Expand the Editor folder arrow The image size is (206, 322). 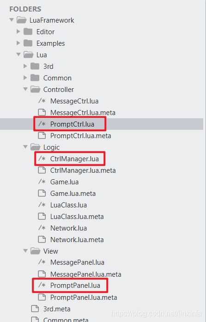[x=18, y=31]
